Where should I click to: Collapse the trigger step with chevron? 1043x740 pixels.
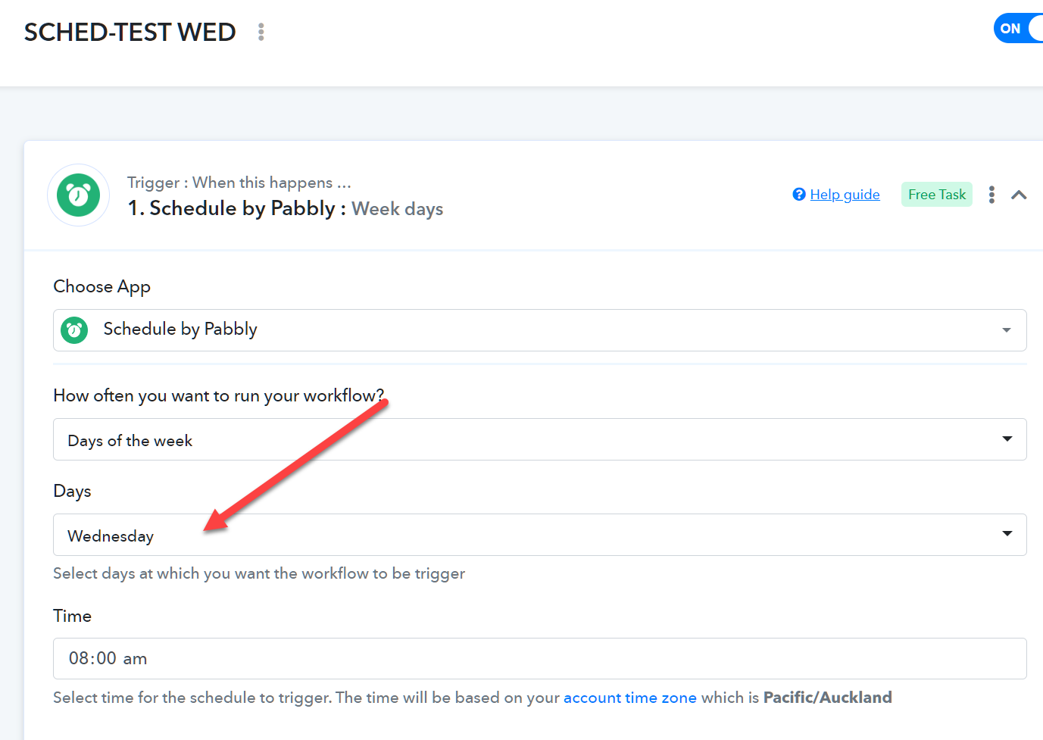[1019, 195]
